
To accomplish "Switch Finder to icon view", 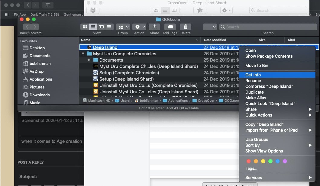I will (85, 27).
